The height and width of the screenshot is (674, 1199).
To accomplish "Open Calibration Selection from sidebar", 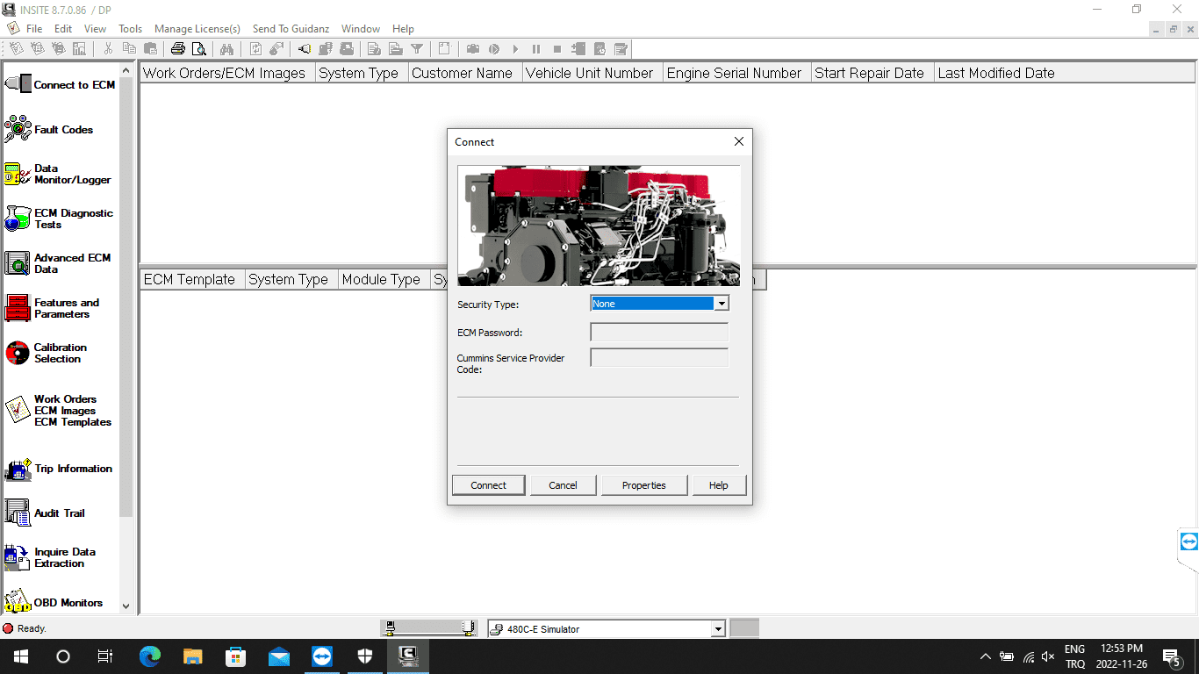I will pos(18,353).
